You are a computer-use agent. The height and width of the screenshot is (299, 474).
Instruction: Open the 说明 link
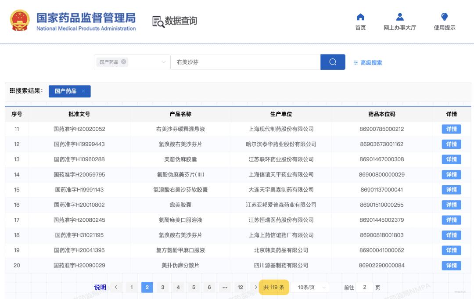tap(101, 287)
